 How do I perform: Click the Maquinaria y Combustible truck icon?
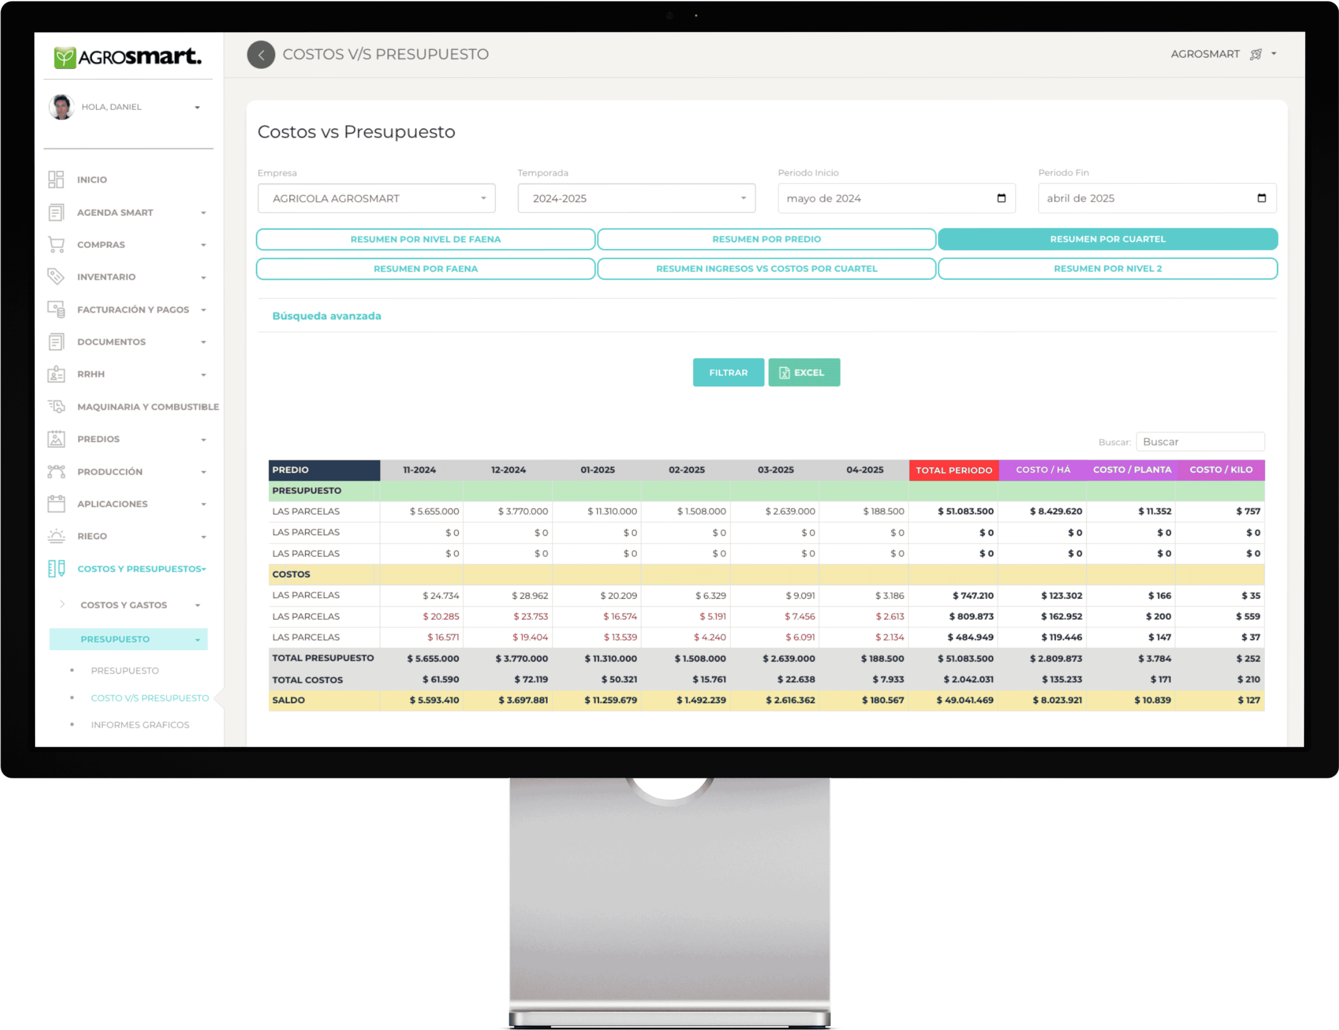pyautogui.click(x=56, y=406)
